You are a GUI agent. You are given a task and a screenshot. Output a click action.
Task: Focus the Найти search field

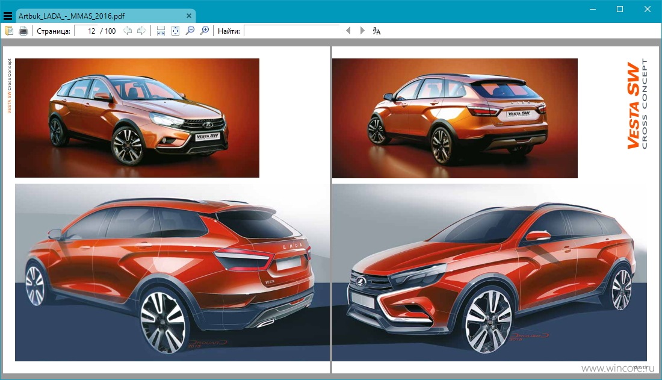click(x=292, y=31)
